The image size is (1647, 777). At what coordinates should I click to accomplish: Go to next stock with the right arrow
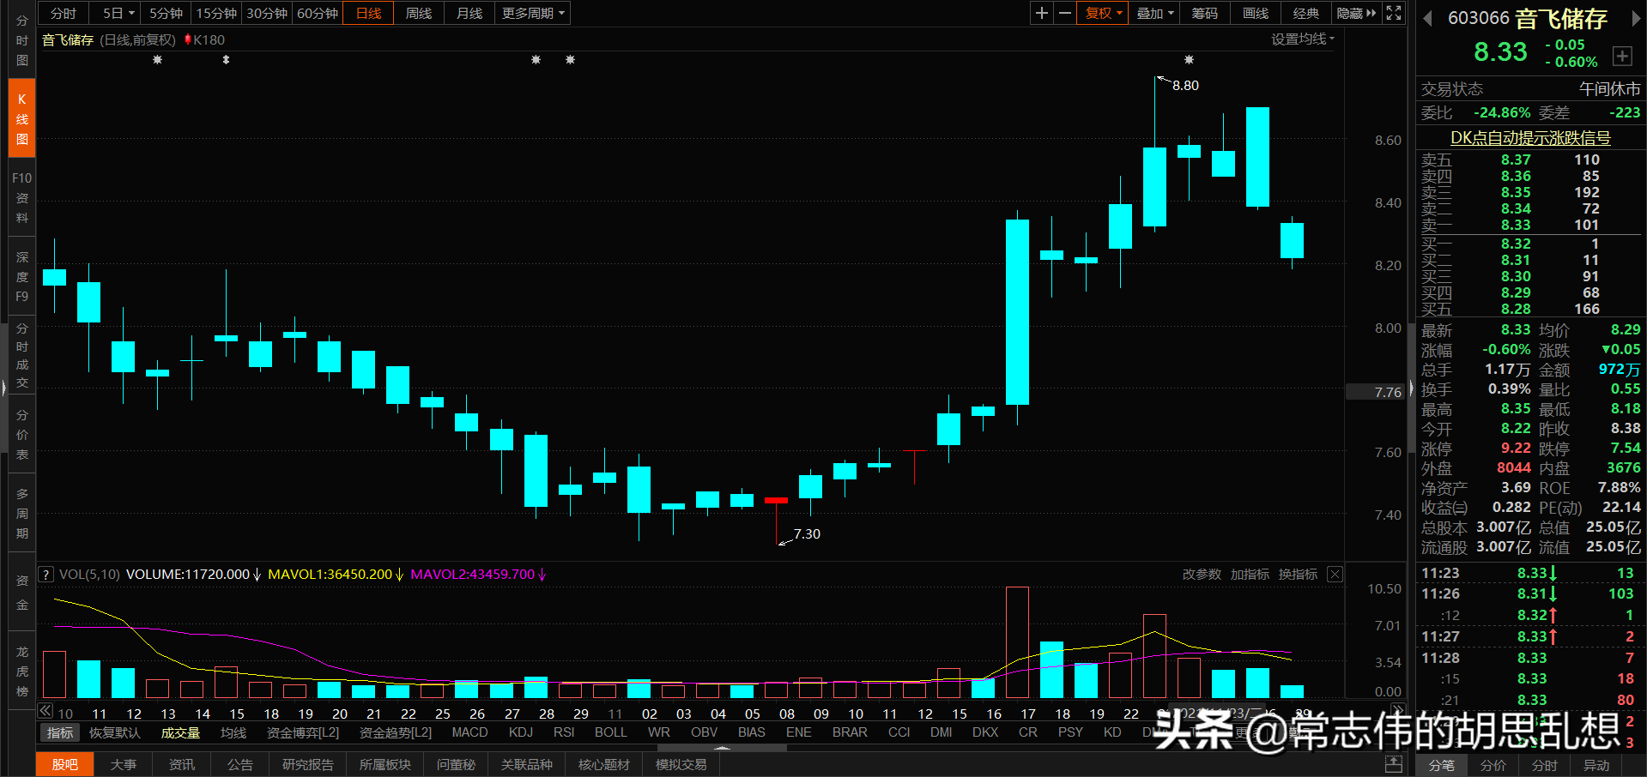[1638, 17]
